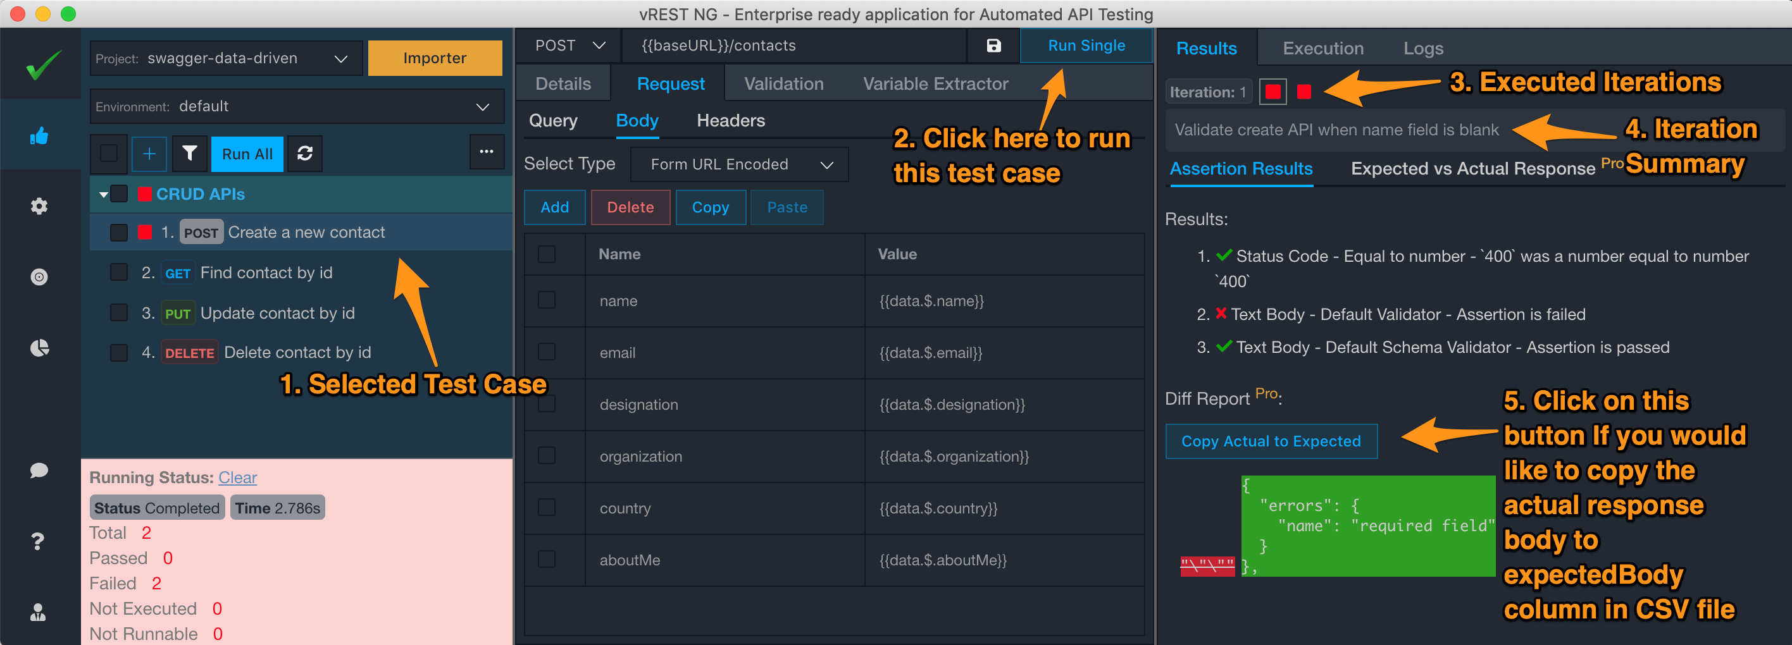The image size is (1792, 645).
Task: Click the Add parameter button
Action: point(554,207)
